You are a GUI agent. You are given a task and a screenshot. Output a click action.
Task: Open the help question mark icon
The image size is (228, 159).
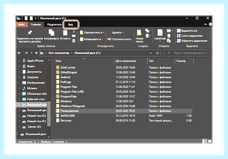[x=210, y=24]
